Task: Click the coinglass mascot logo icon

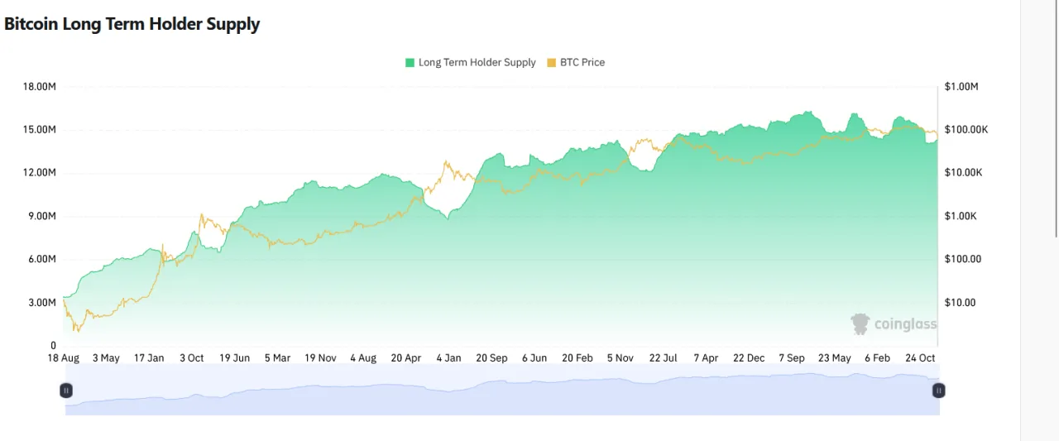Action: point(860,324)
